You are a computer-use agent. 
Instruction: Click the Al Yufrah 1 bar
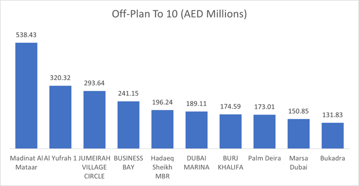tap(60, 117)
